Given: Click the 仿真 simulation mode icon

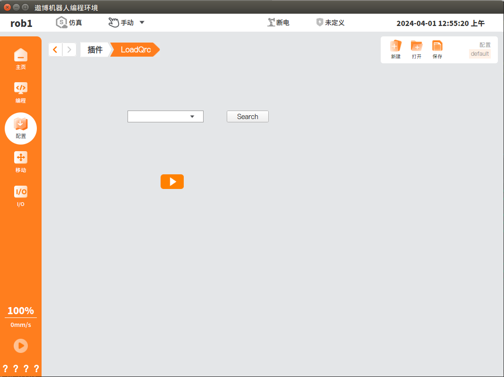Looking at the screenshot, I should (61, 23).
